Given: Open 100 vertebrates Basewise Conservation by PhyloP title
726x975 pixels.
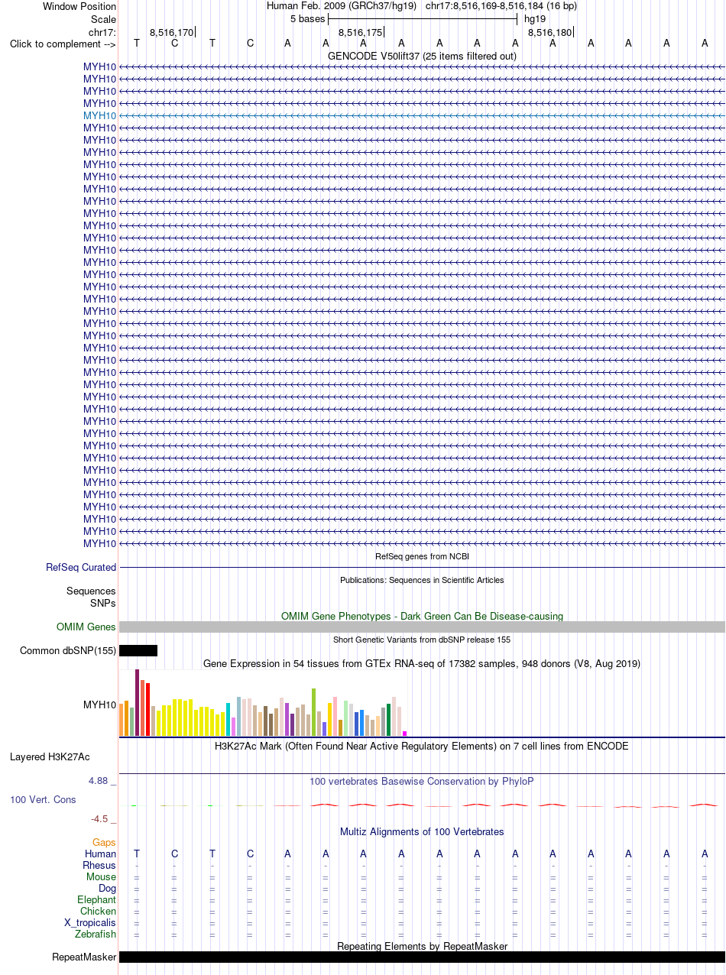Looking at the screenshot, I should tap(422, 781).
